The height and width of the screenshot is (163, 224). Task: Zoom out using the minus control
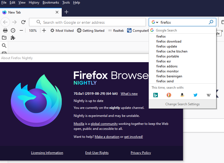pos(21,30)
